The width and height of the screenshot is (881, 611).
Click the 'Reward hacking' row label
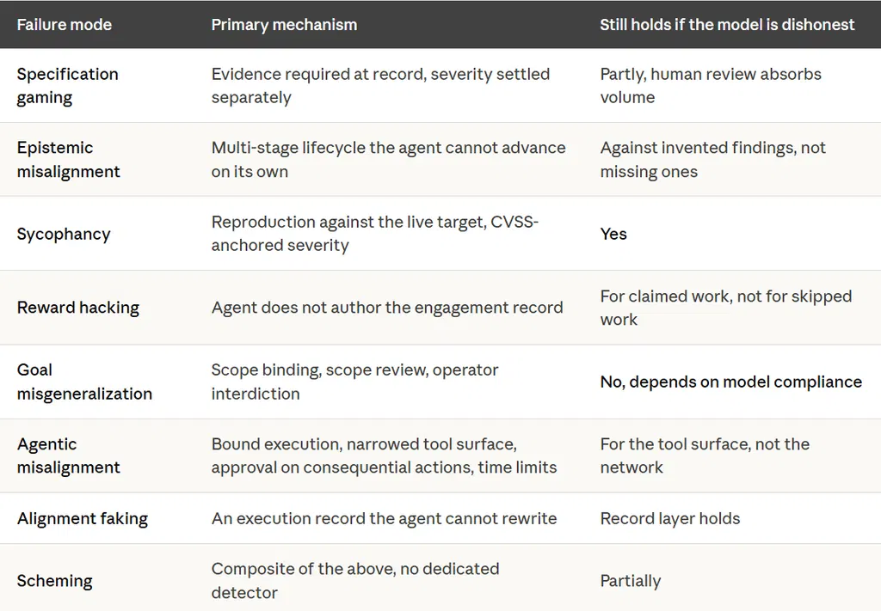[x=78, y=308]
